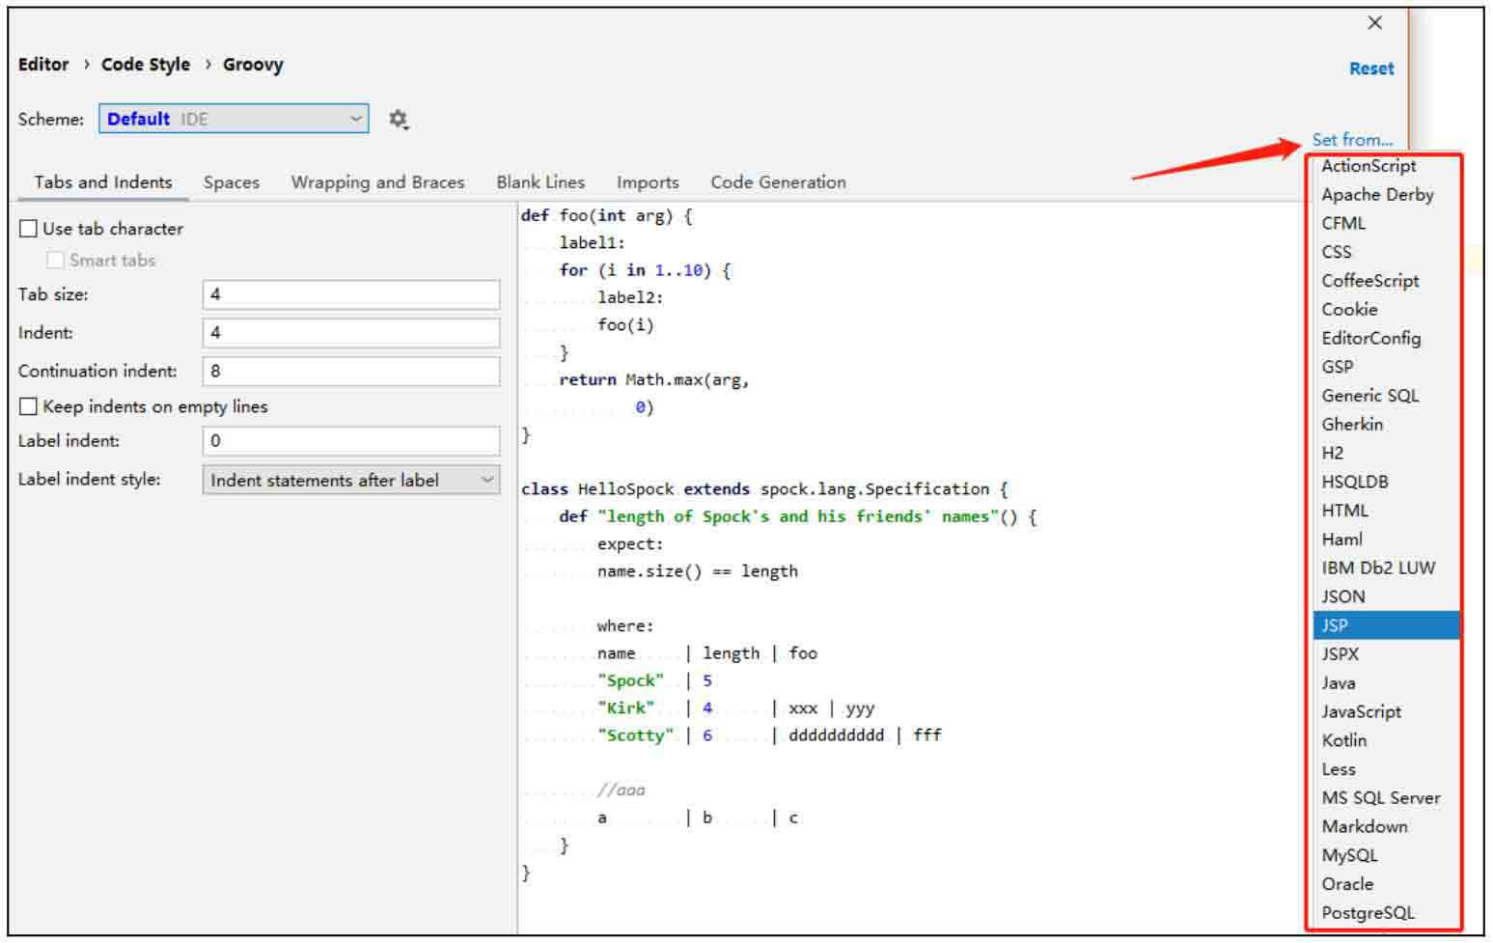Expand the Label indent style dropdown
This screenshot has height=943, width=1493.
(350, 480)
